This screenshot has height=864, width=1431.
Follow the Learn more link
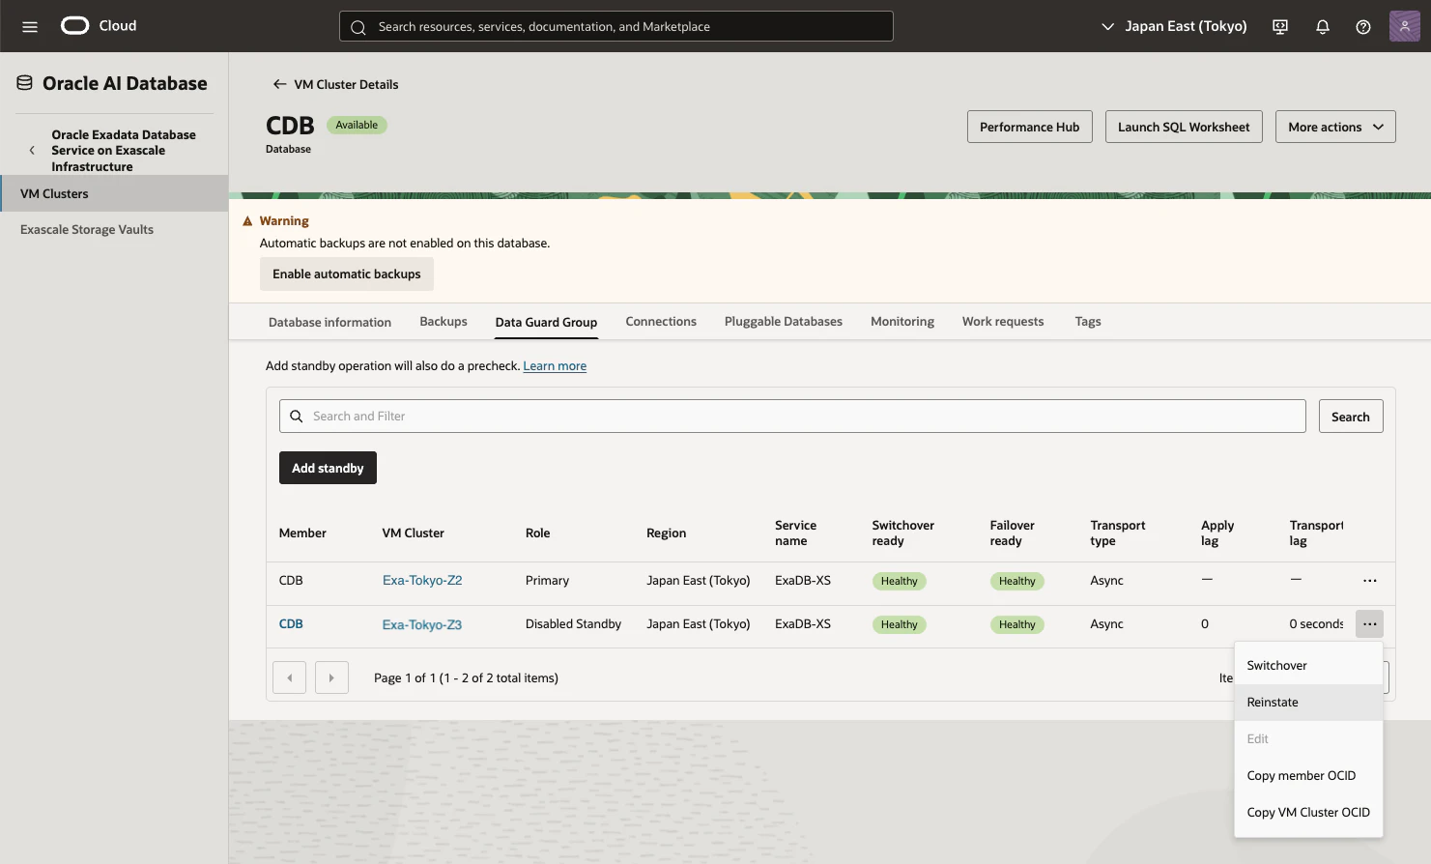(555, 366)
